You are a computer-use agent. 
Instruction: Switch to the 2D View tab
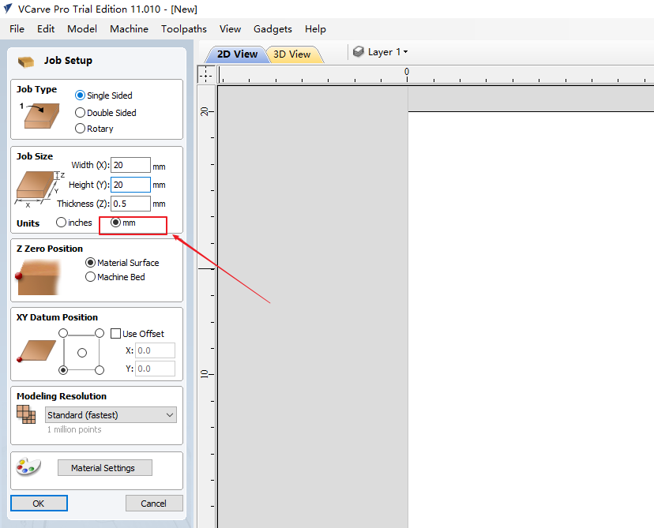pyautogui.click(x=237, y=54)
